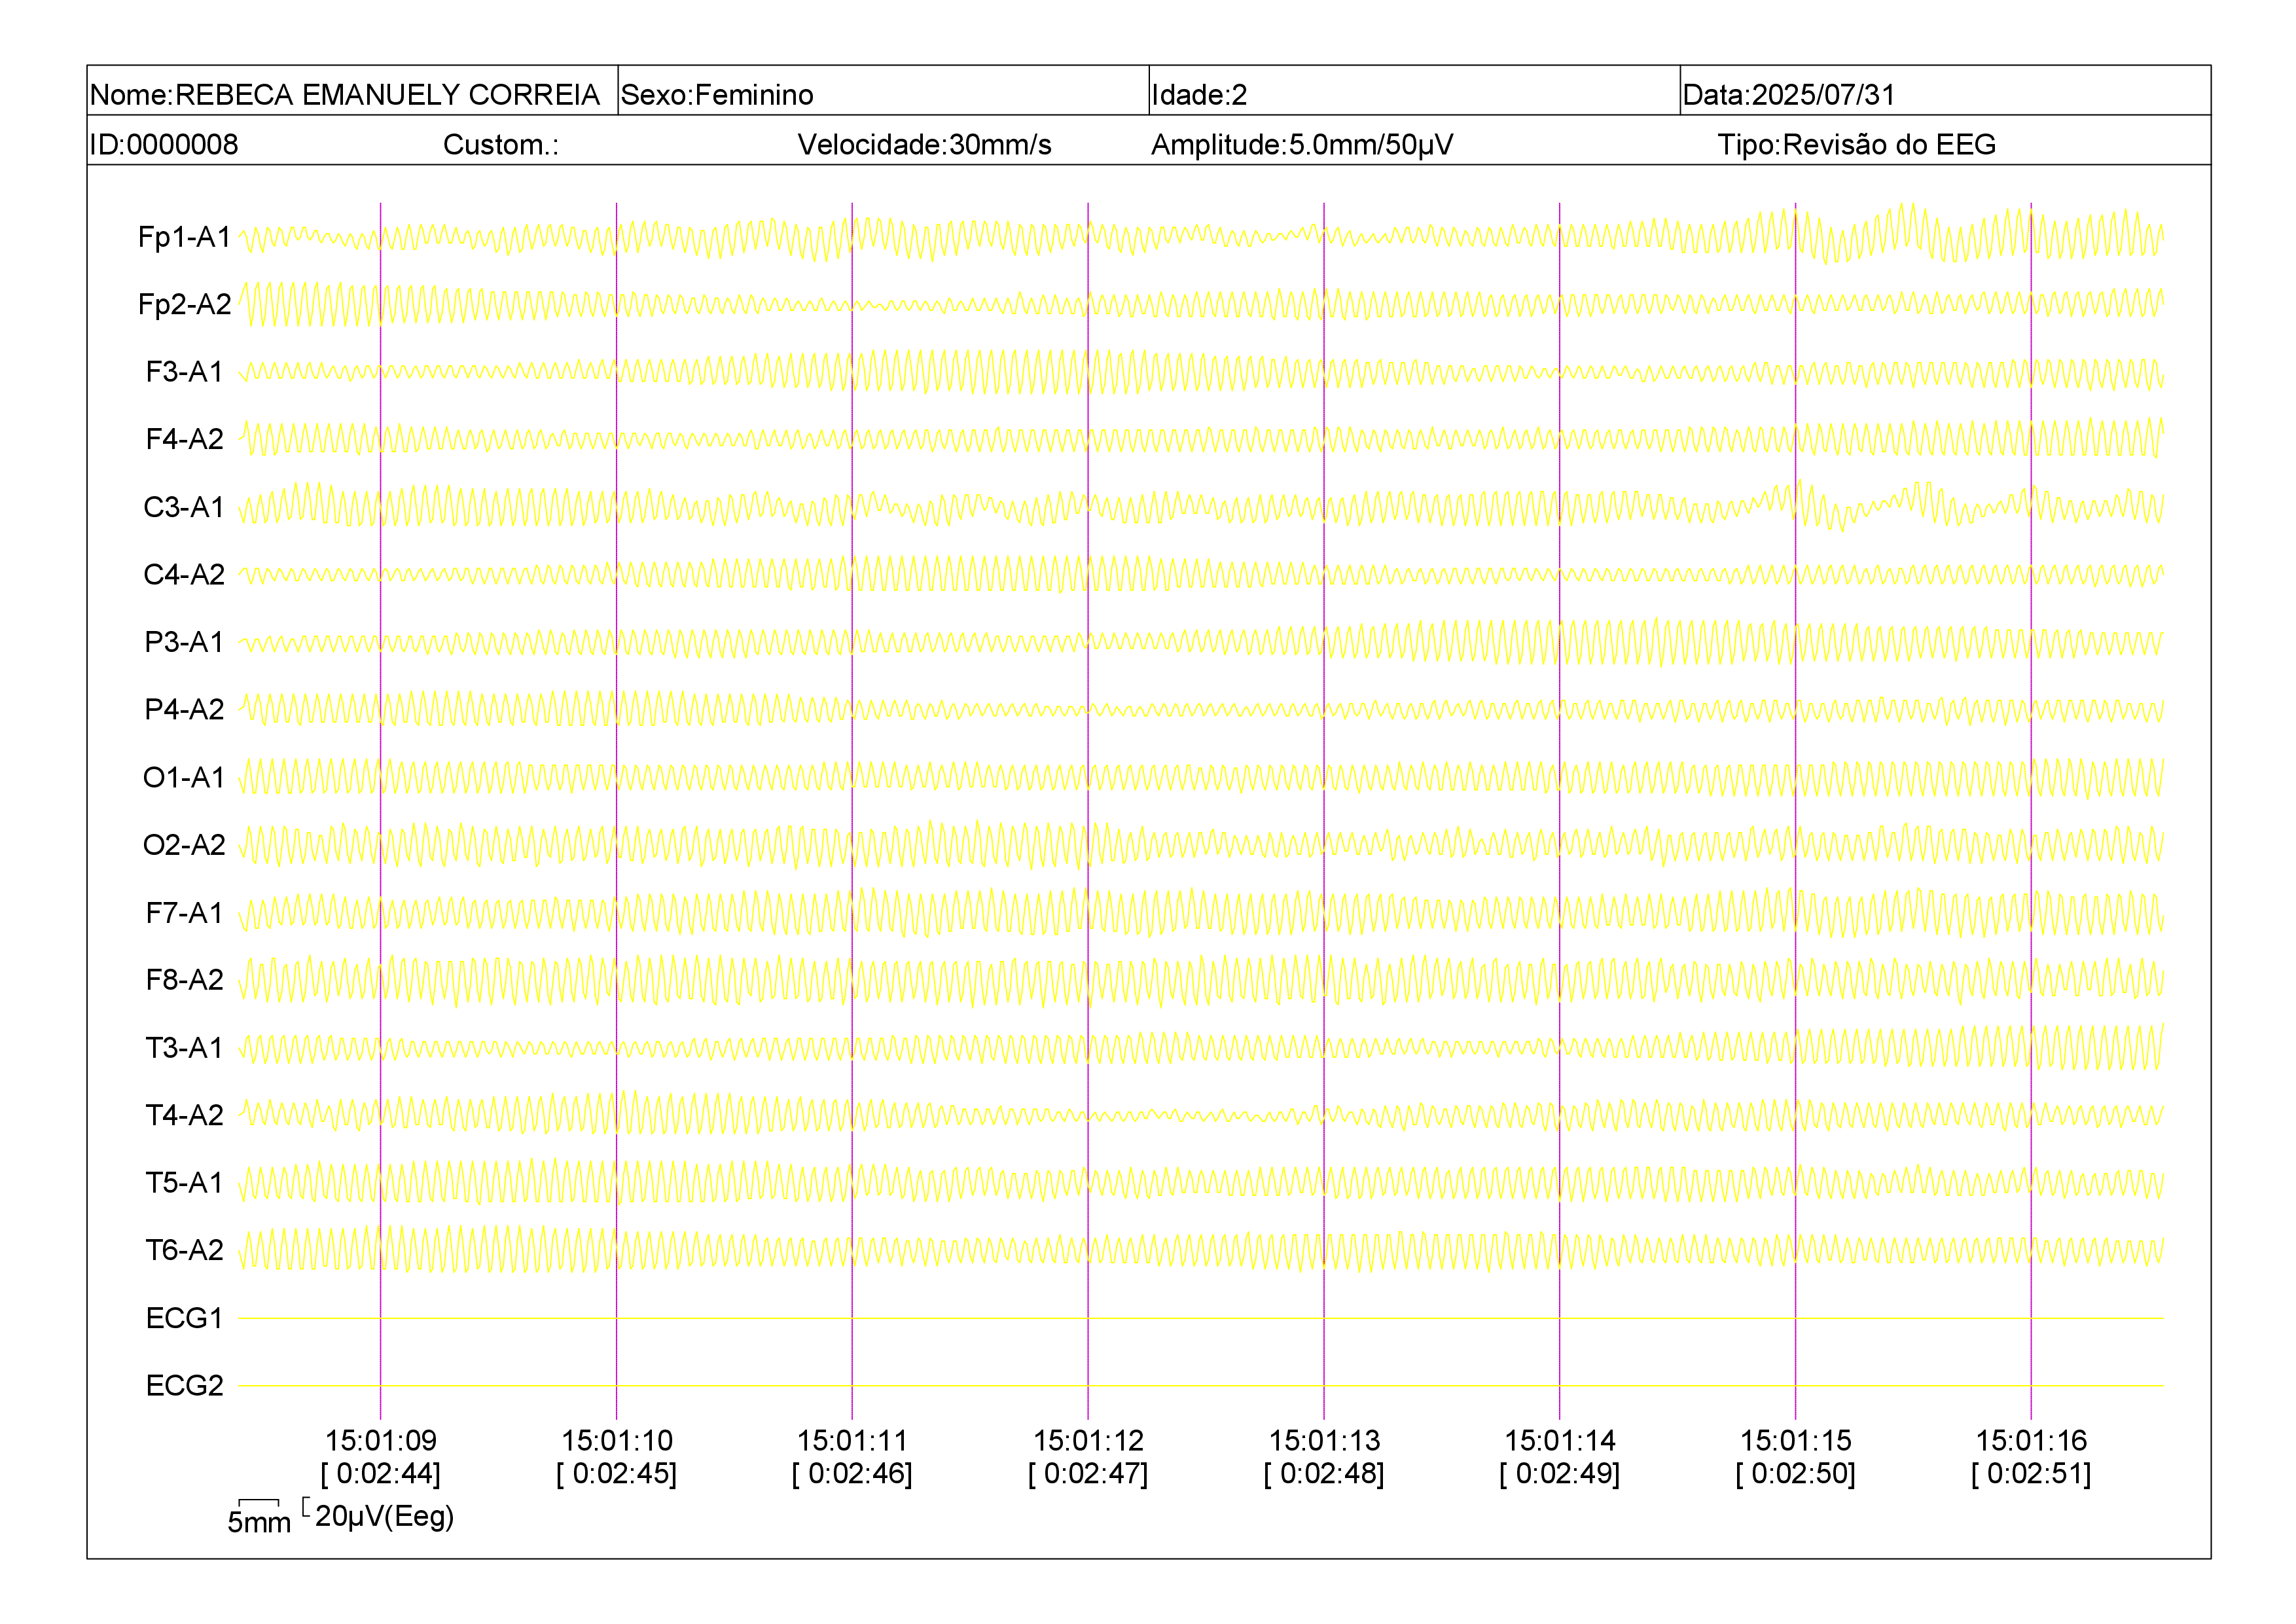Click the 15:01:13 time label
The image size is (2296, 1624).
(x=1324, y=1441)
